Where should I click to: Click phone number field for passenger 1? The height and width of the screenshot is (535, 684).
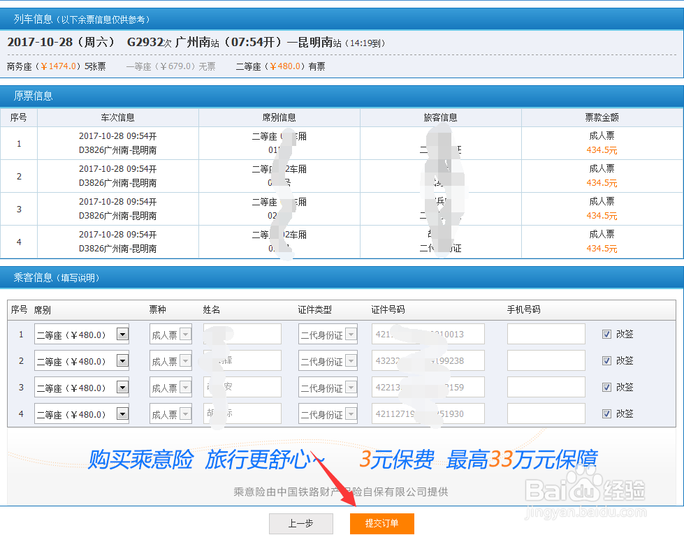point(546,334)
